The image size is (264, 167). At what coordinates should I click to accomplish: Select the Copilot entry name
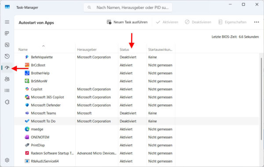[x=37, y=89]
